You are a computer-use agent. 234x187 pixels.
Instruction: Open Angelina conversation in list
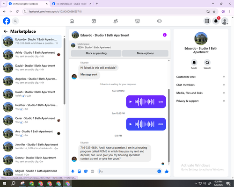coord(31,81)
